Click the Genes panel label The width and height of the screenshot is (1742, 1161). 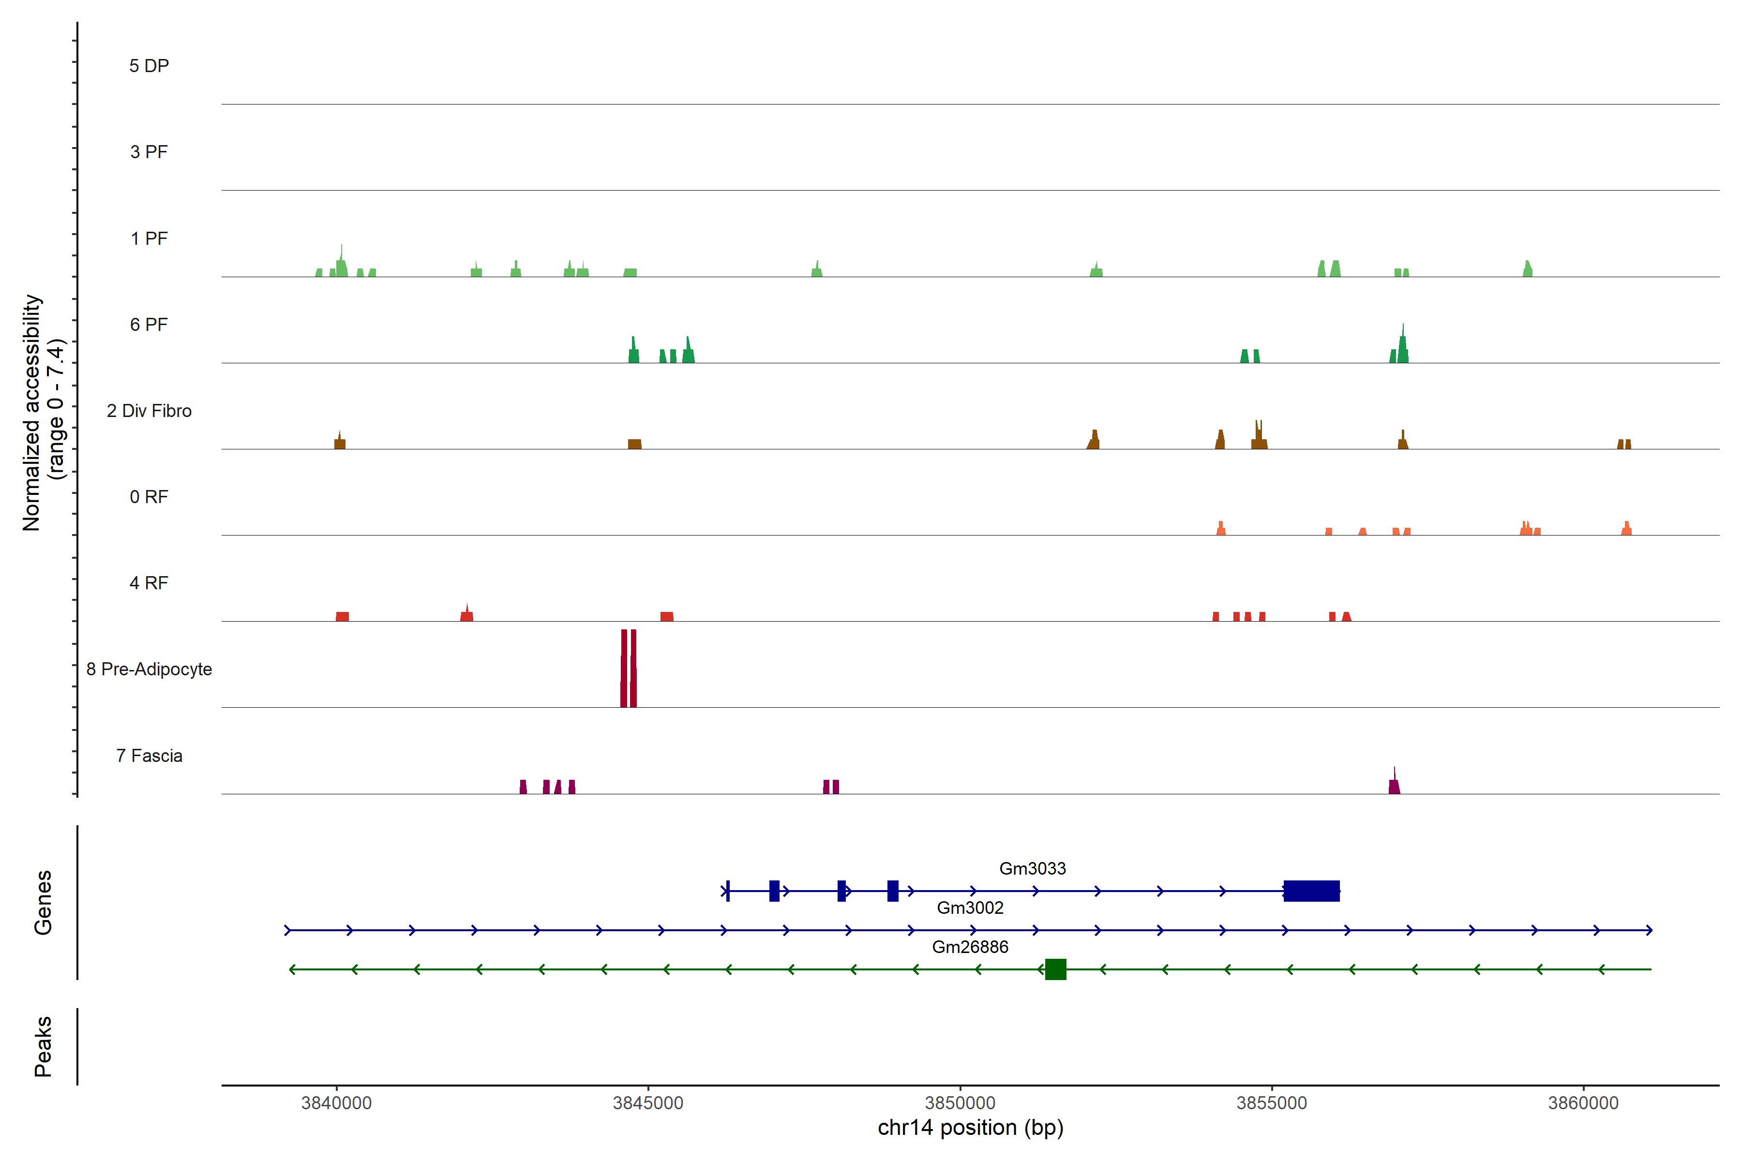pos(43,902)
